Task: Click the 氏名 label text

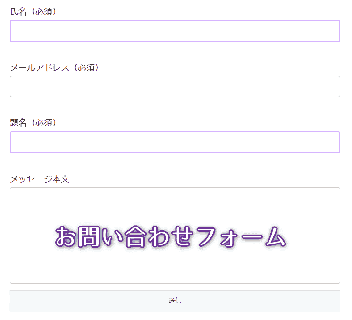Action: pos(18,12)
